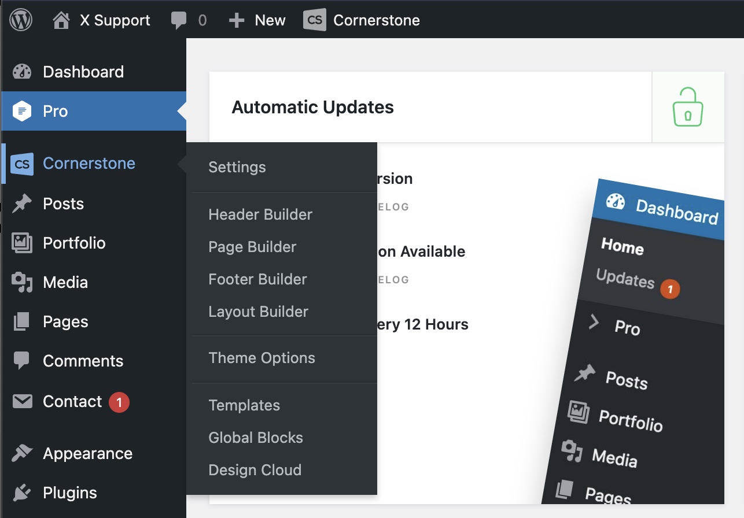Screen dimensions: 744x518
Task: Open Design Cloud from the submenu
Action: pyautogui.click(x=255, y=470)
